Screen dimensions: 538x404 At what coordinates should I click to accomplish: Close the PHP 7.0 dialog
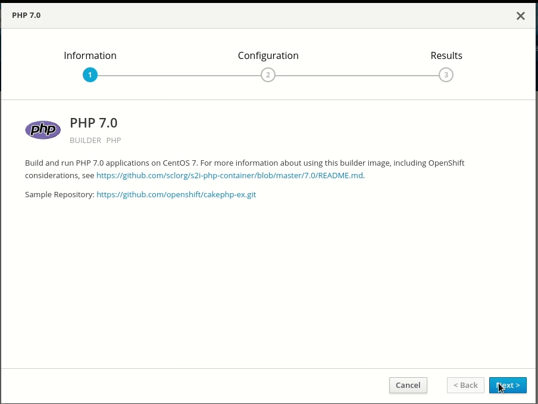(521, 16)
